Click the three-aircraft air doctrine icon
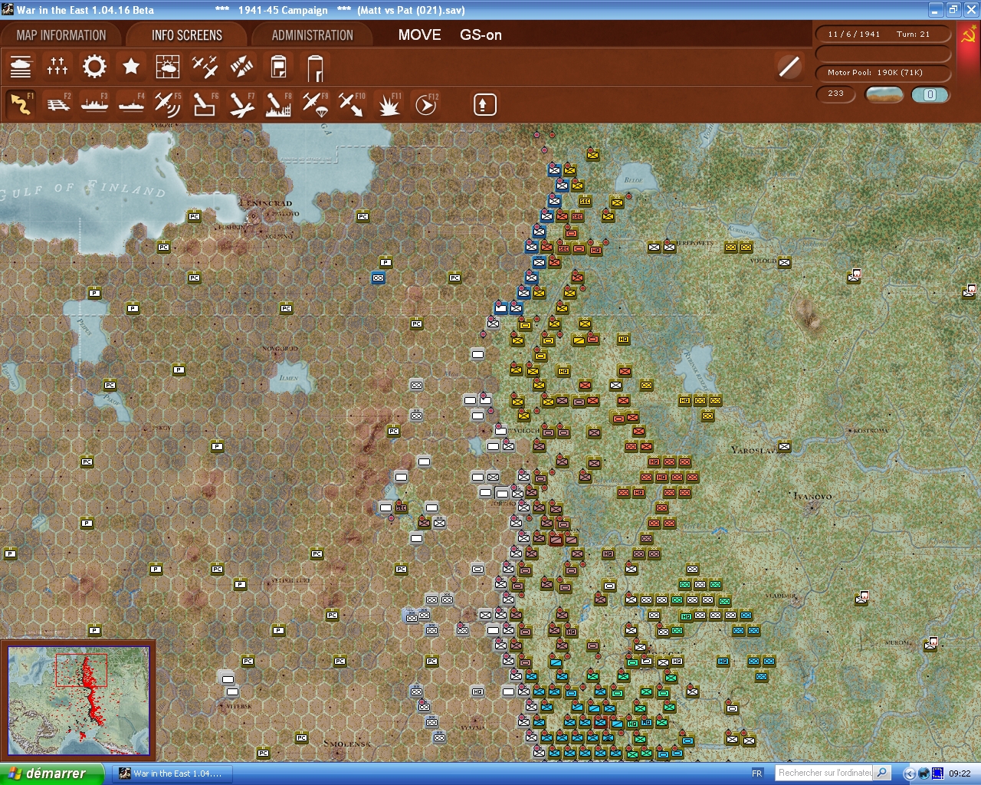 coord(205,67)
